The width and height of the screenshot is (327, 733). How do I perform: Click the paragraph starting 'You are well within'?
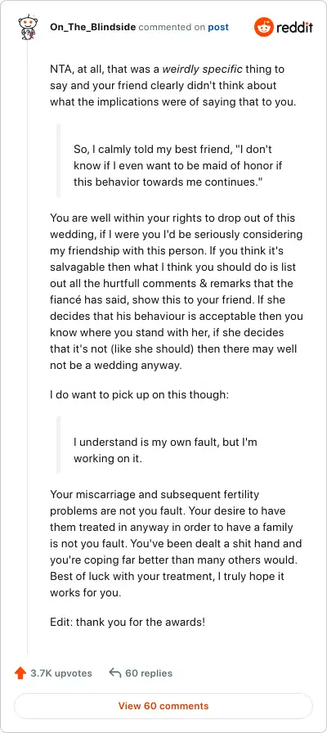(177, 292)
